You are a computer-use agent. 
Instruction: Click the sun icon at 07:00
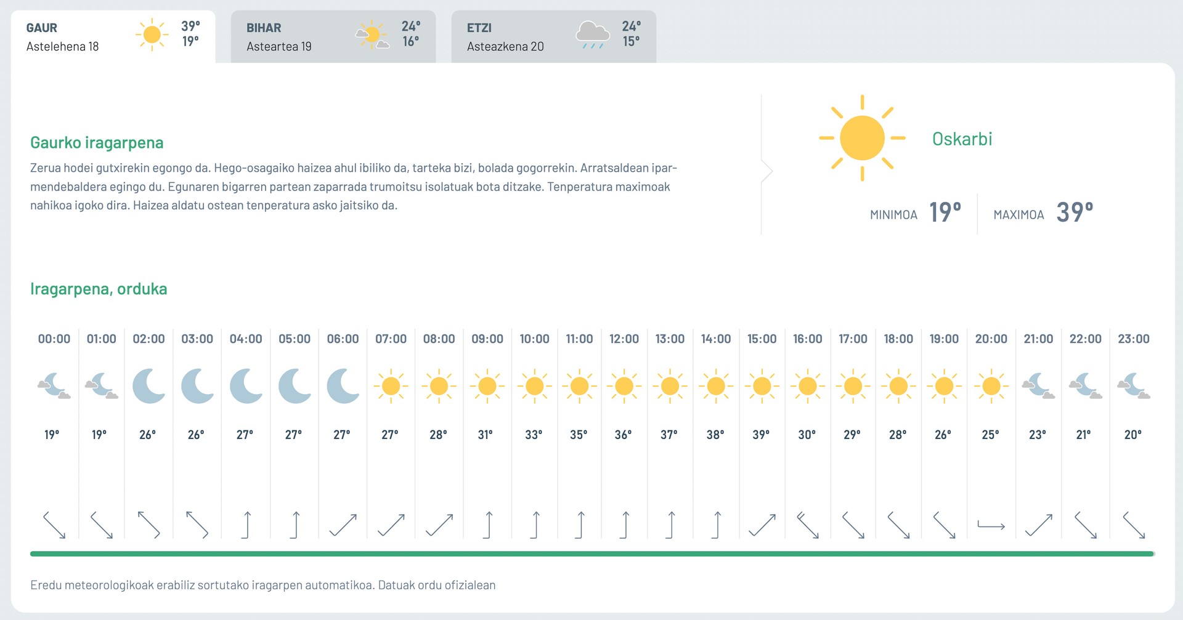(x=391, y=386)
